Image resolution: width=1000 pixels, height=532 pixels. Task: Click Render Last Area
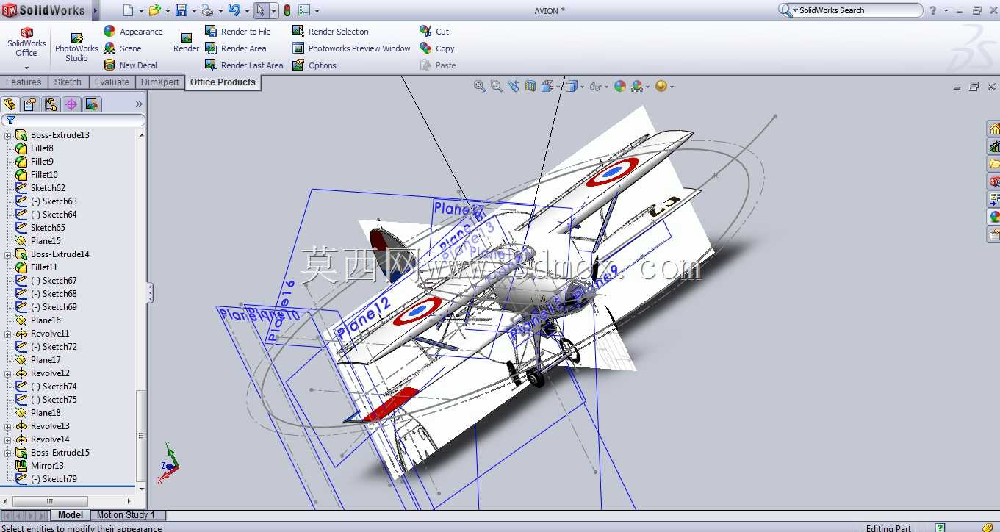[243, 65]
